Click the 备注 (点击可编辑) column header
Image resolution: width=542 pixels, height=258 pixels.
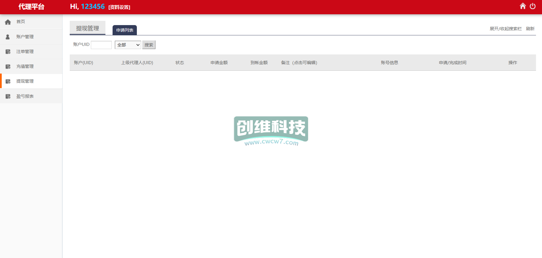pos(299,62)
